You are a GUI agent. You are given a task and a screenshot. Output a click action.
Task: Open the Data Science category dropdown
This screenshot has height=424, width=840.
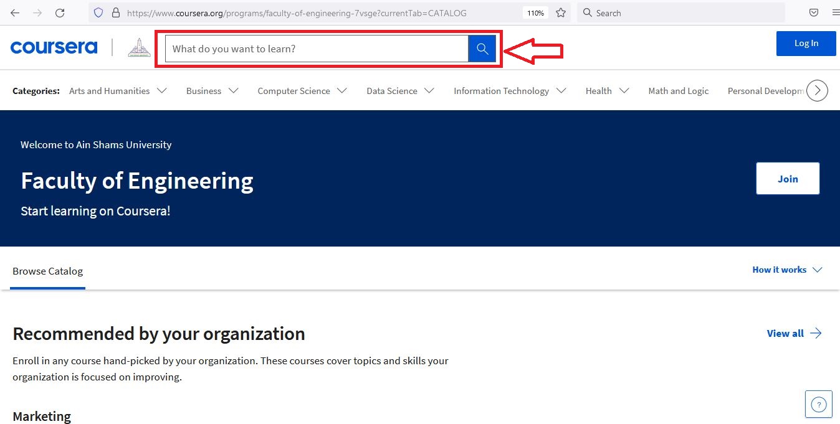click(400, 91)
